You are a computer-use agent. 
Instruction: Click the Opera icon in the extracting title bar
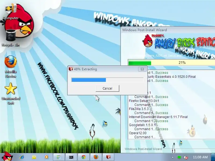[x=71, y=69]
